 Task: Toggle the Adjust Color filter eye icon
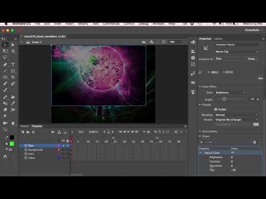[x=233, y=153]
